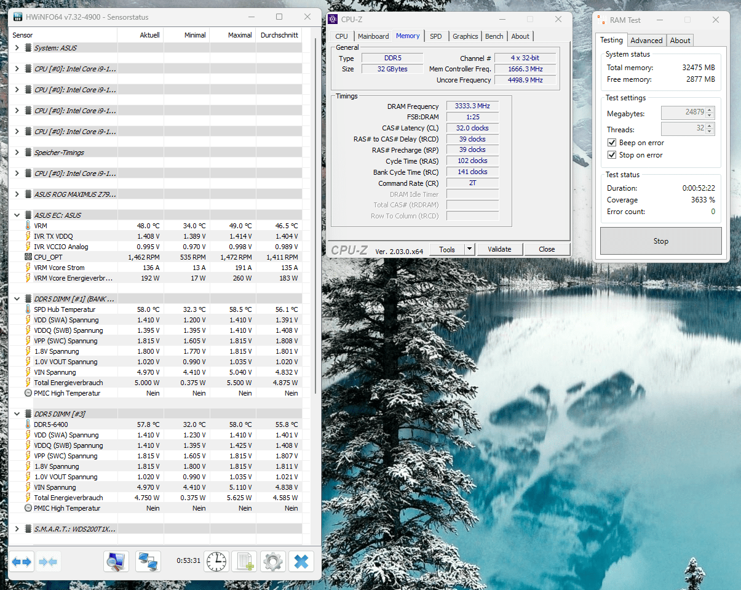Click the Durchschnitt column header
The height and width of the screenshot is (590, 741).
[279, 35]
